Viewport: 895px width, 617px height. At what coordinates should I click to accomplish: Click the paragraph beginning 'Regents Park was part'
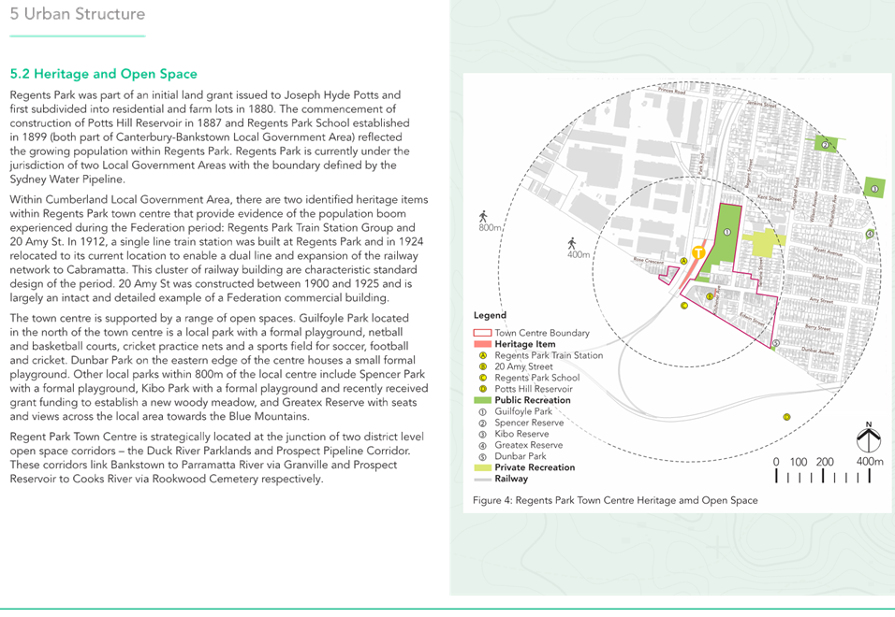(210, 137)
